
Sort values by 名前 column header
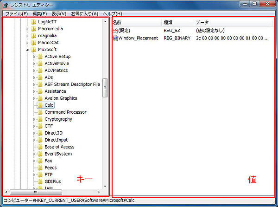(137, 23)
